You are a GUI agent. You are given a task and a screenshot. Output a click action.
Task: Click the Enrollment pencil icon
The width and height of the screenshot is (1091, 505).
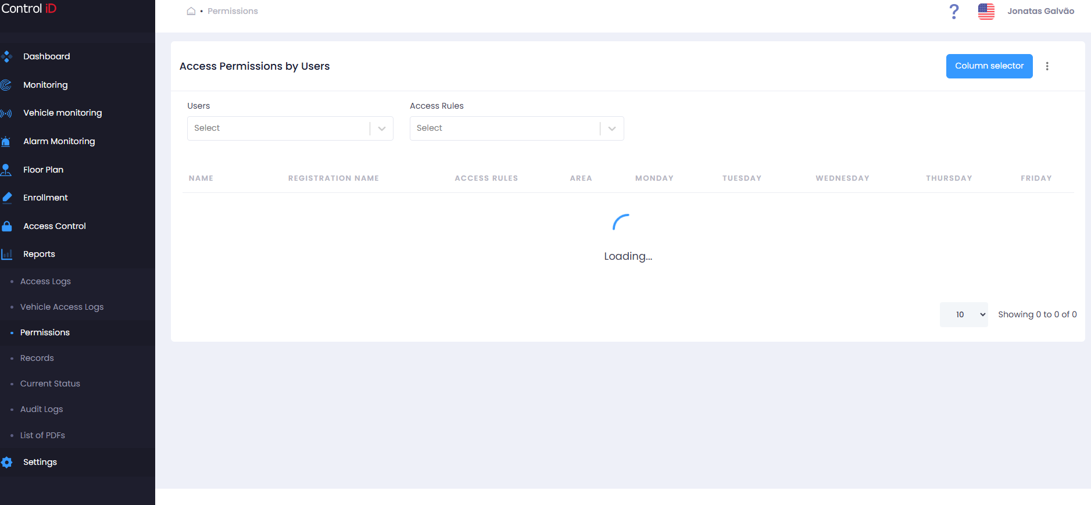pos(6,198)
